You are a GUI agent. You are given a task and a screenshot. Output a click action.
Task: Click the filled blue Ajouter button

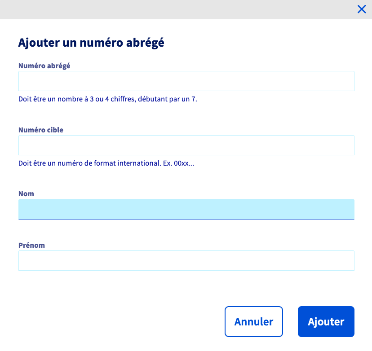click(326, 321)
